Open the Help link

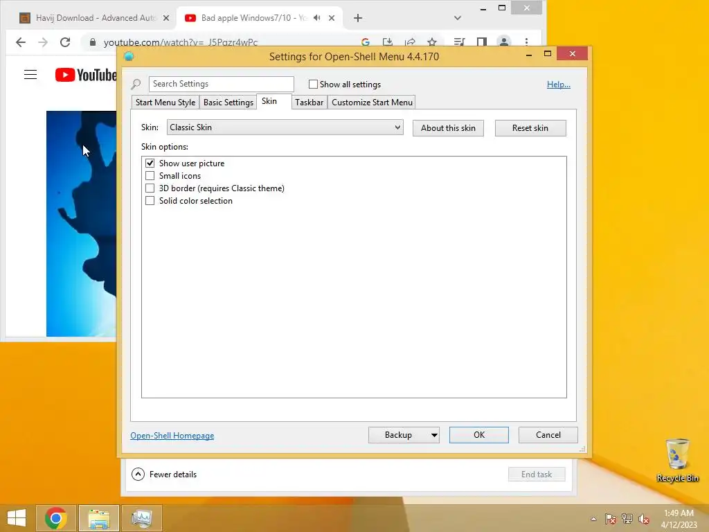[559, 85]
